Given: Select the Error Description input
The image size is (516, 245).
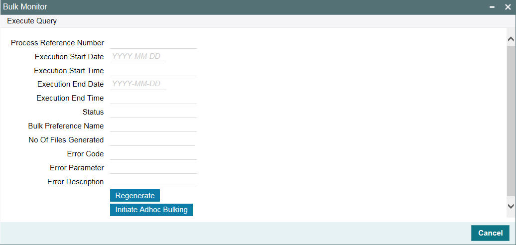Looking at the screenshot, I should [153, 182].
